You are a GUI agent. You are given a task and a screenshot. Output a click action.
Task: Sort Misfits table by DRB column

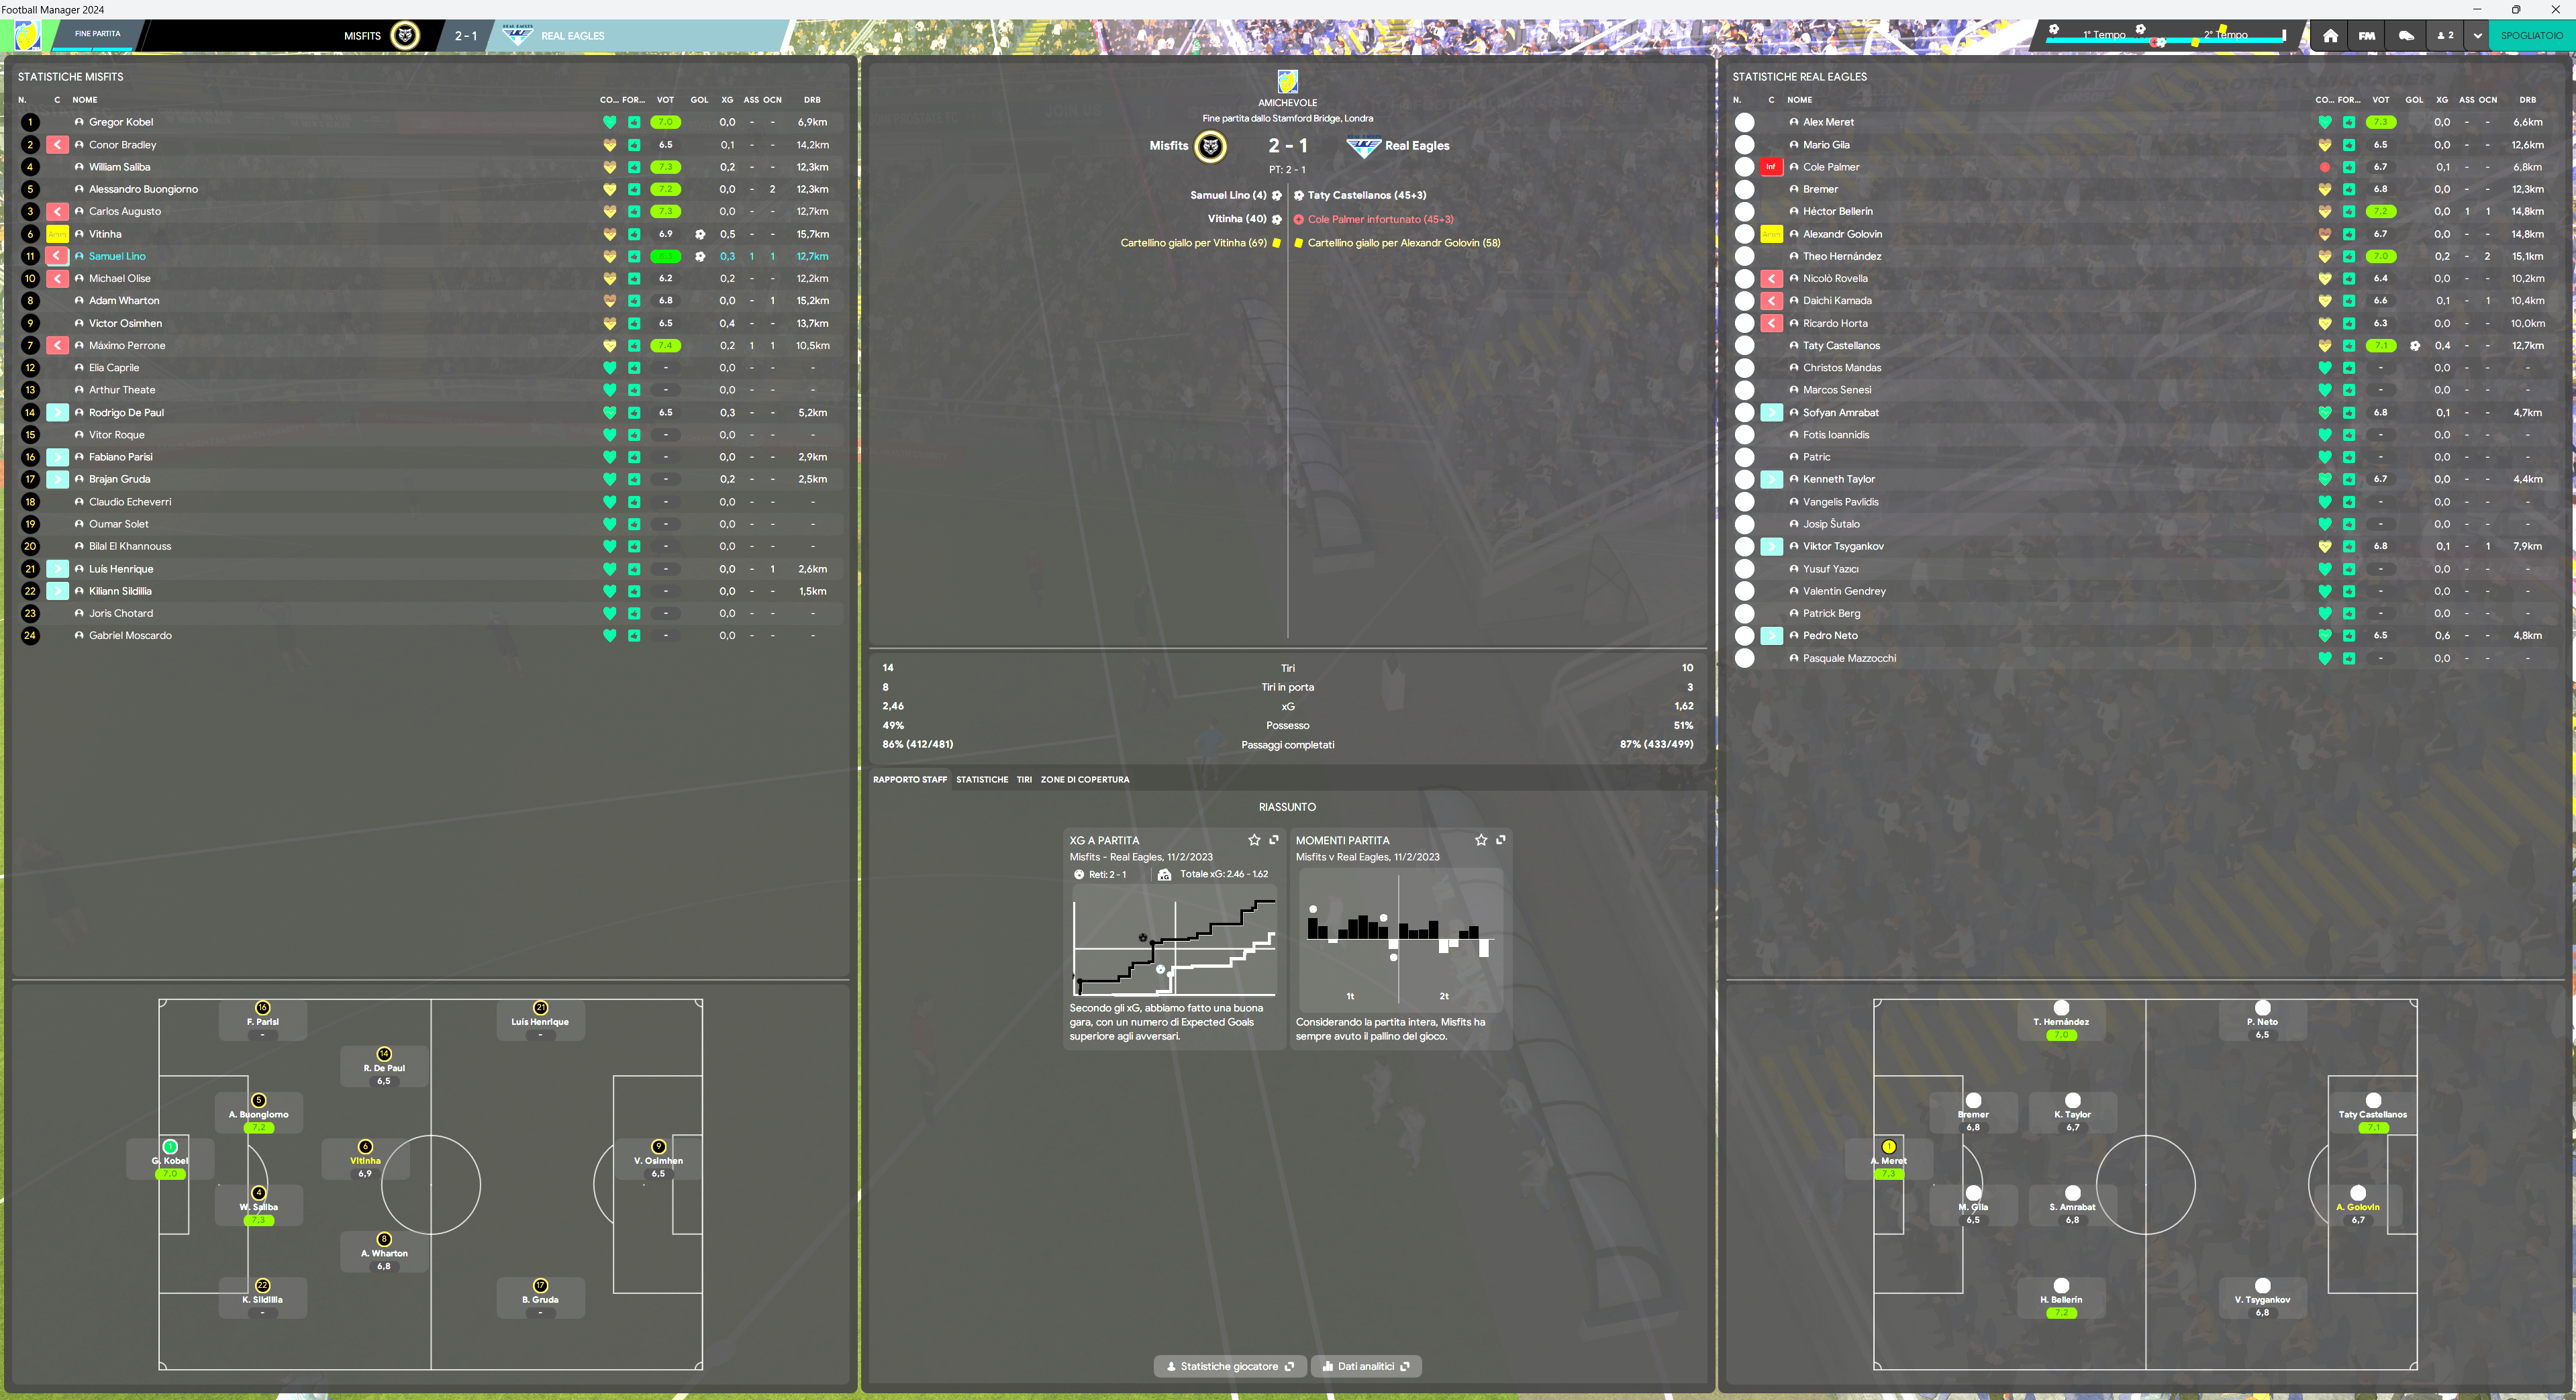pos(812,100)
